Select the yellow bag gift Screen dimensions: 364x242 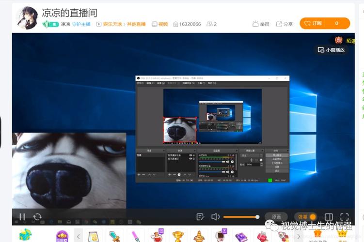(x=94, y=237)
